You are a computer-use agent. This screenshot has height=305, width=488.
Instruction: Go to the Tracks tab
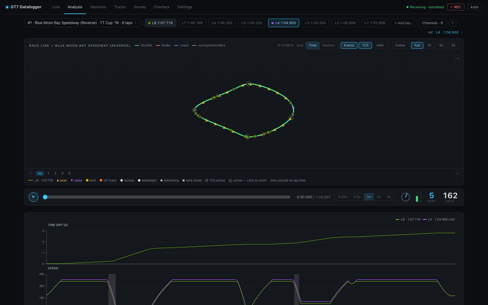[120, 7]
